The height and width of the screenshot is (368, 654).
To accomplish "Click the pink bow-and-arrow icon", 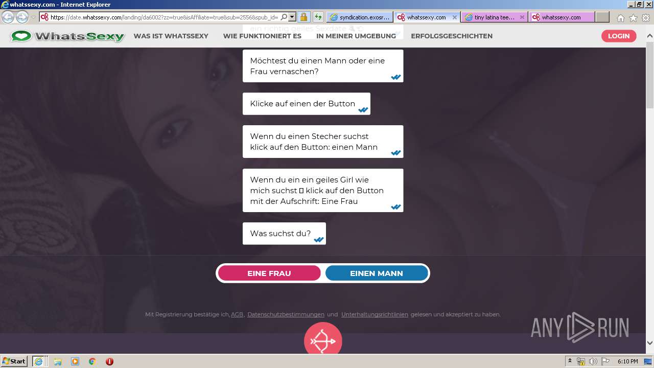I will pos(323,338).
